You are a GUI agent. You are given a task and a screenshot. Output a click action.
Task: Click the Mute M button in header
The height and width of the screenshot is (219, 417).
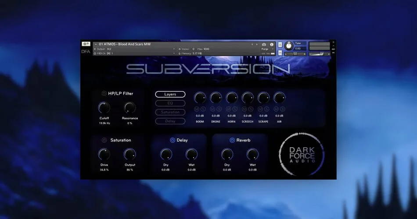[x=280, y=53]
